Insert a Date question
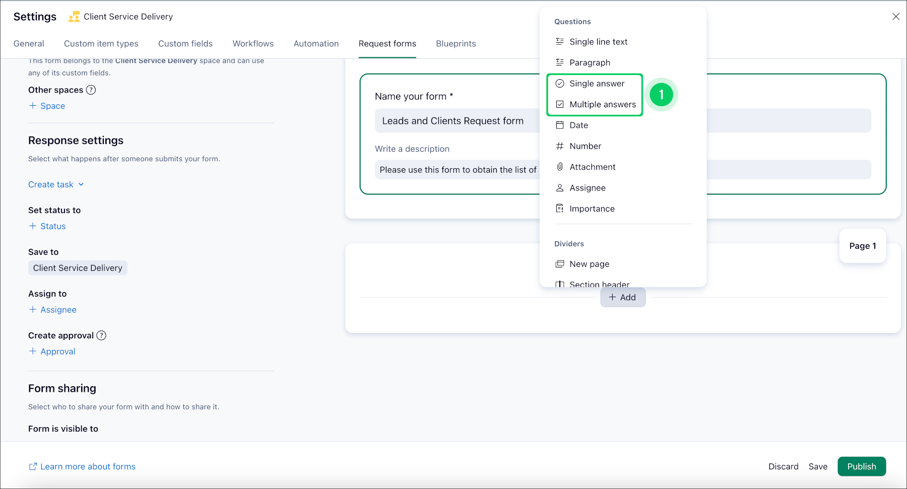 pos(578,125)
